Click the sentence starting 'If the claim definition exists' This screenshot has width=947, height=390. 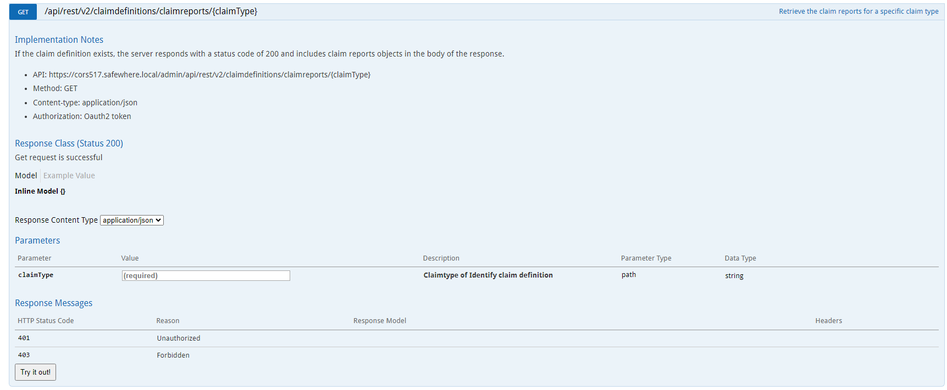click(x=259, y=54)
